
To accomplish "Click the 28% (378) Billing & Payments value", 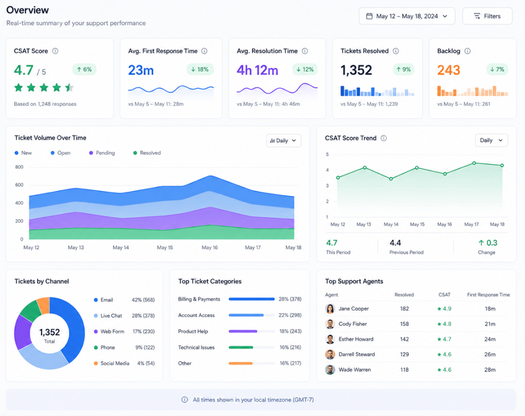I will [x=290, y=299].
